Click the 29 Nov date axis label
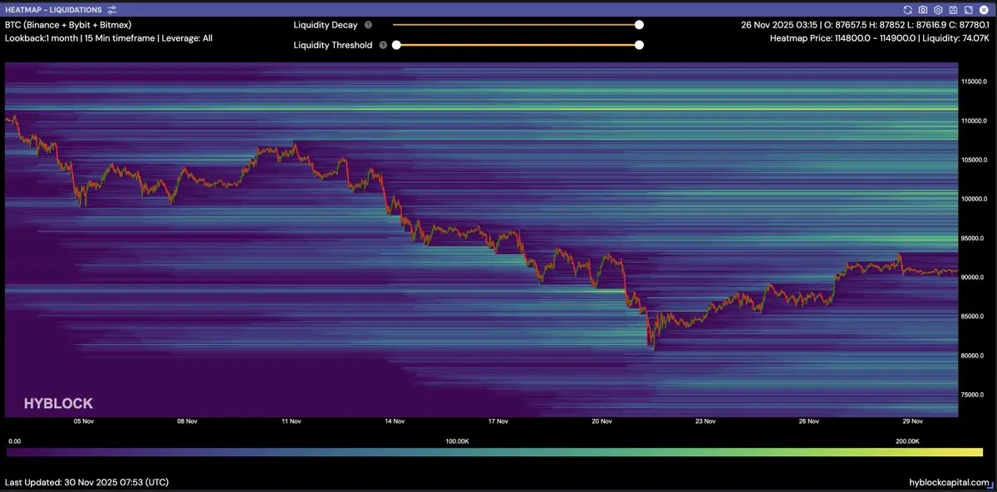997x492 pixels. [x=913, y=421]
